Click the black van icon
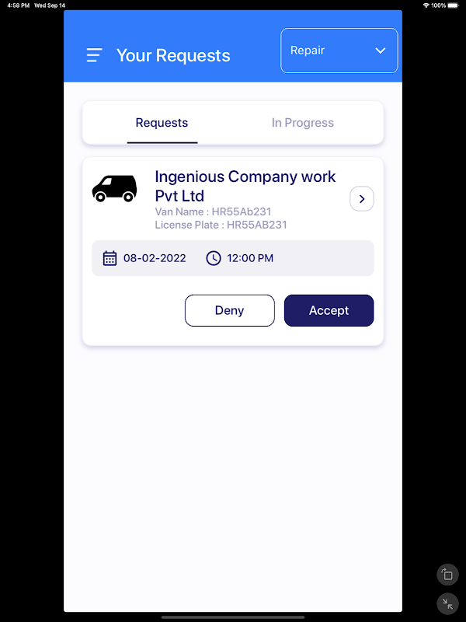The image size is (466, 622). click(x=114, y=188)
